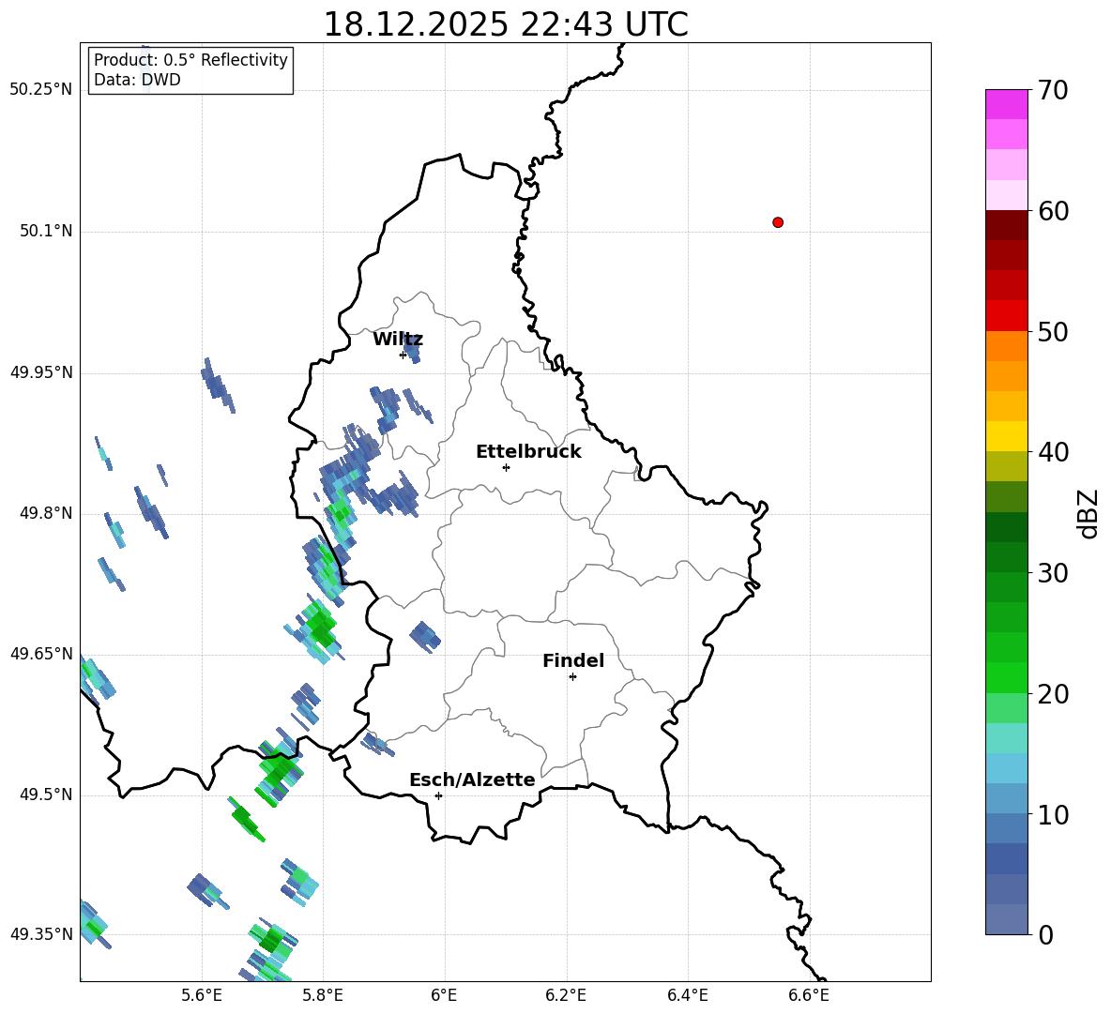
Task: Click the 50.1°N latitude tick label
Action: tap(46, 231)
